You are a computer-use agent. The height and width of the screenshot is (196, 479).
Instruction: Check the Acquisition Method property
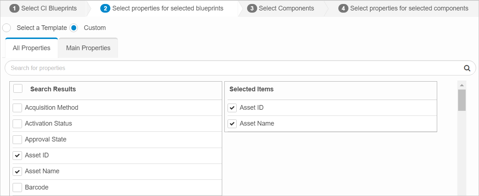pyautogui.click(x=17, y=108)
